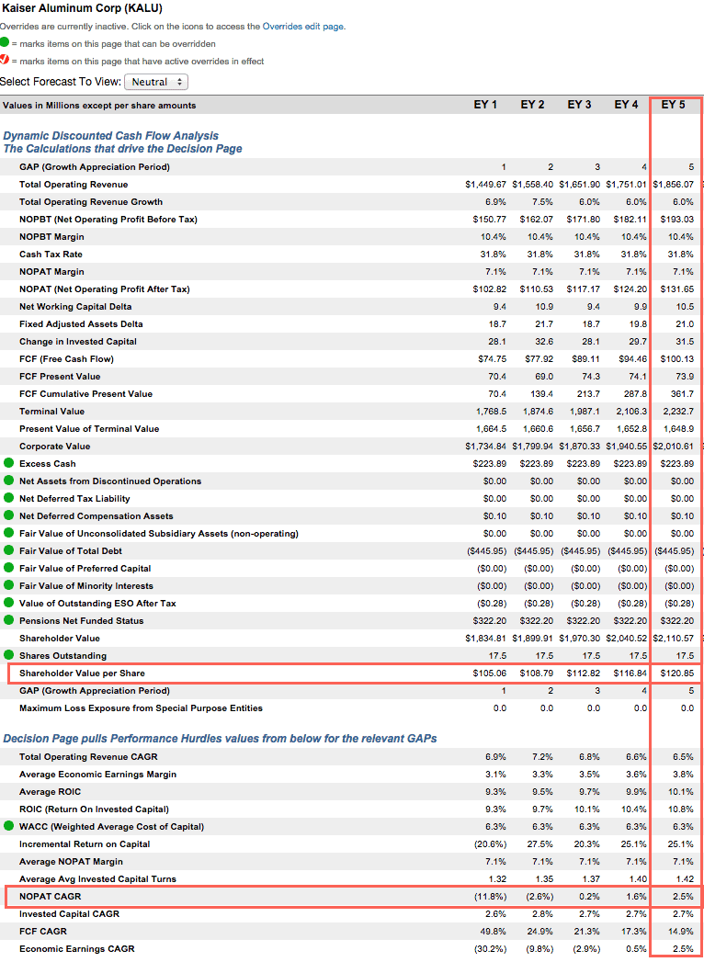Click override icon for Fair Value of Preferred Capital
Screen dimensions: 704x962
(x=9, y=568)
